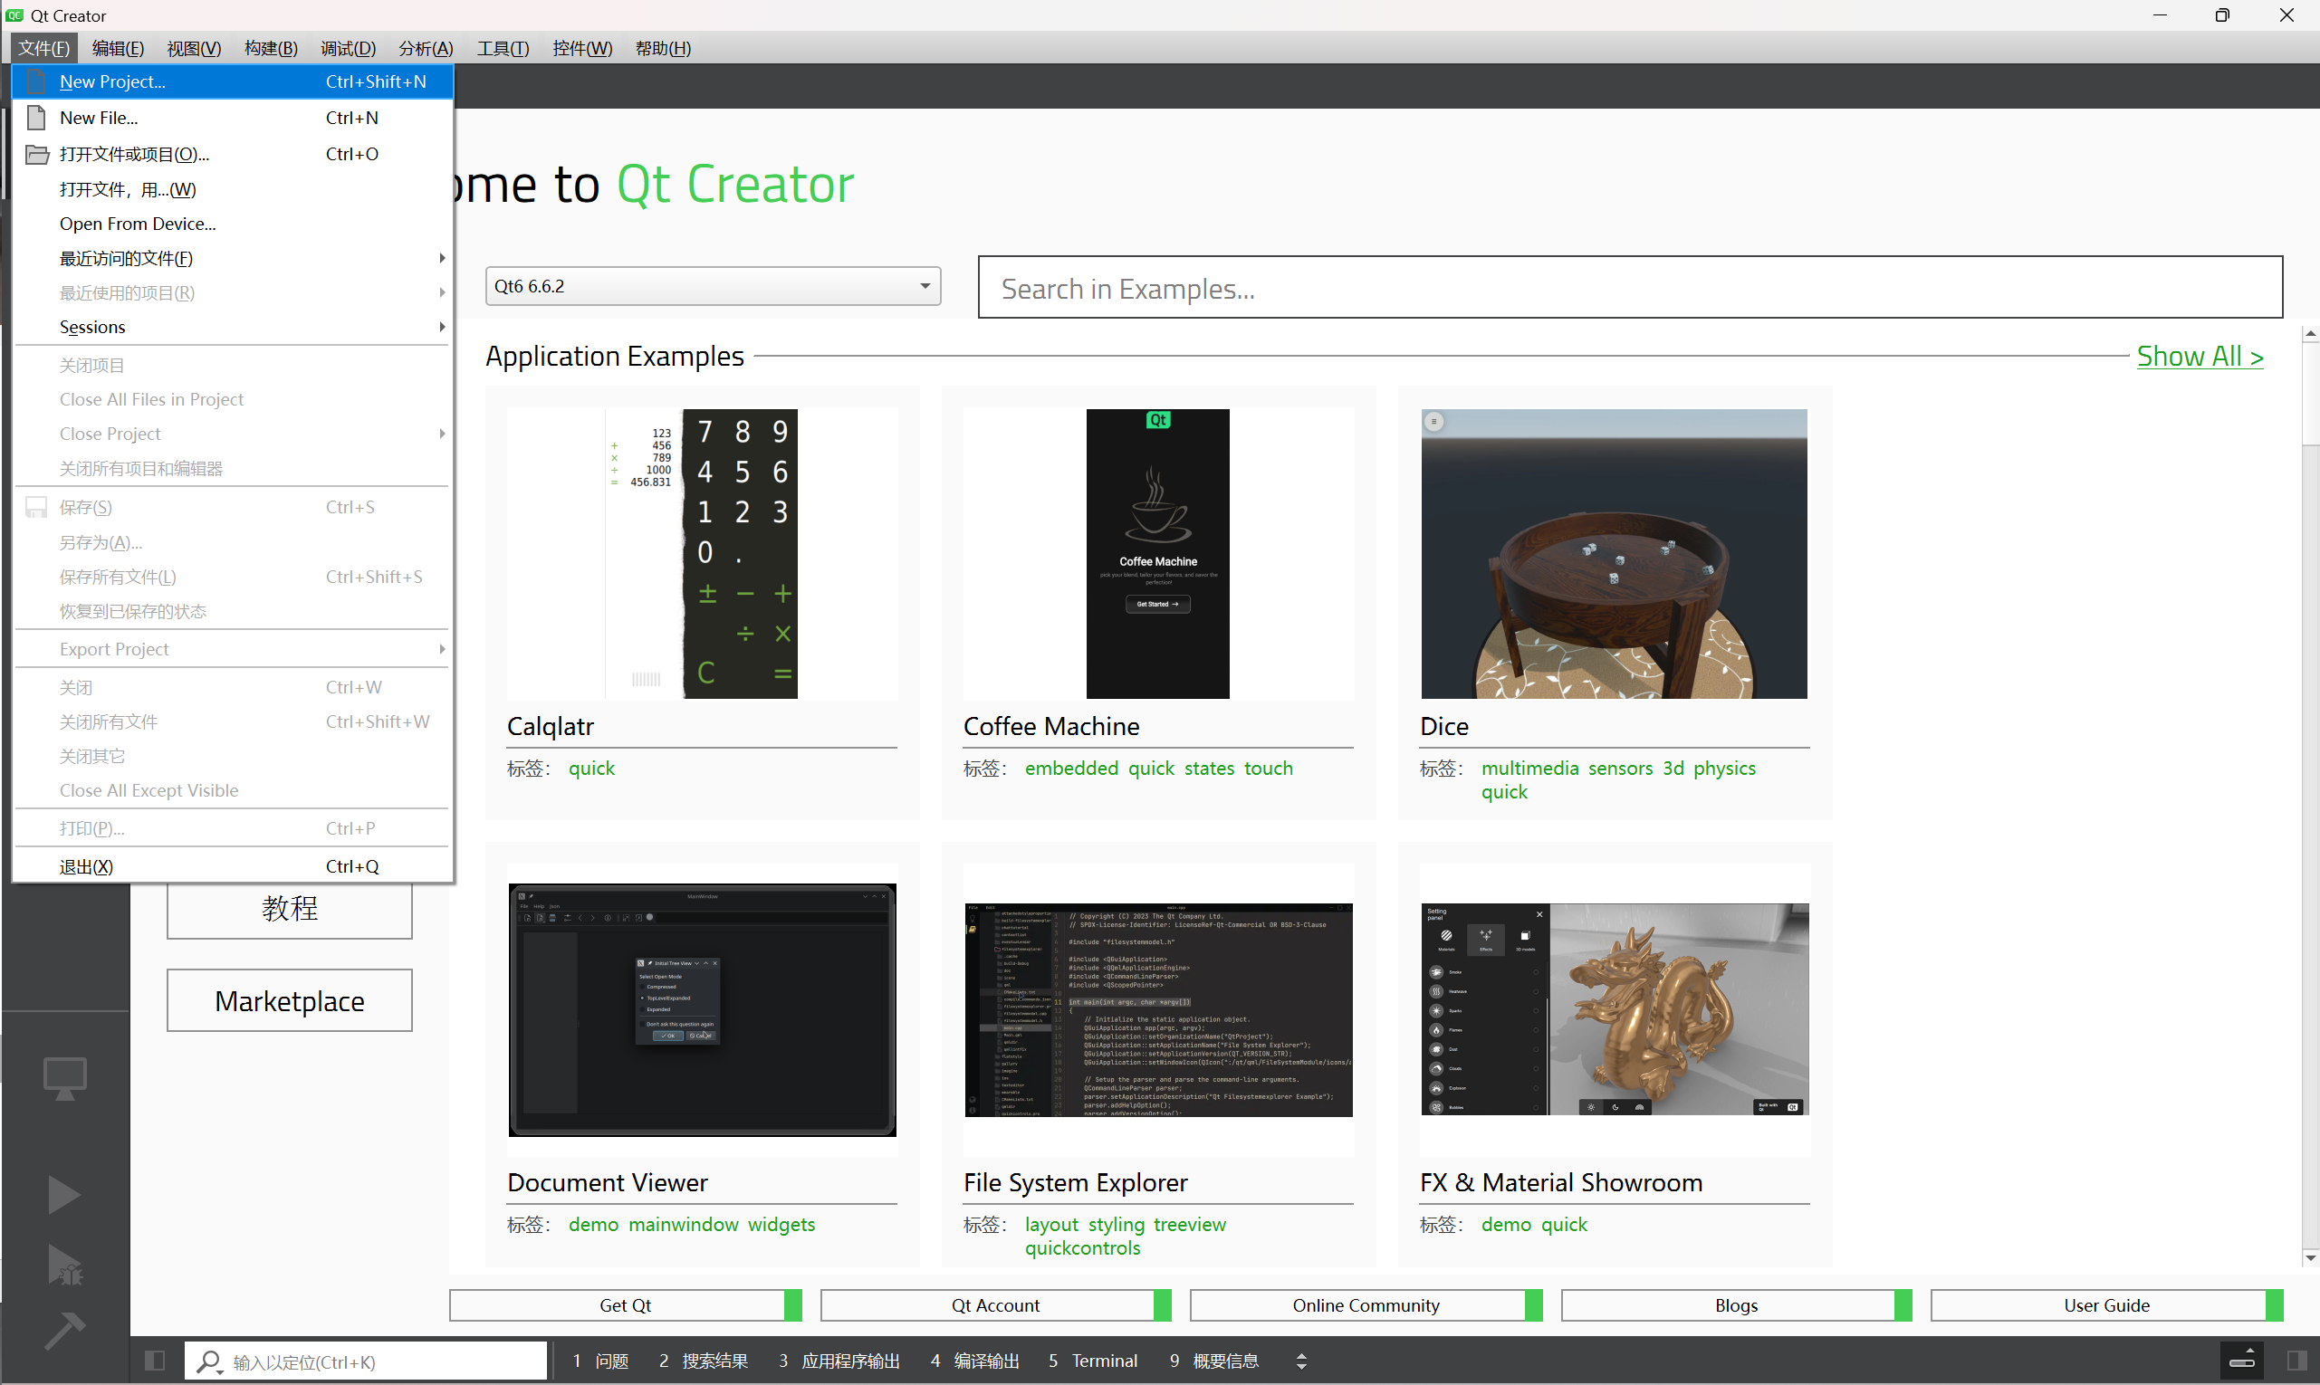Toggle the progress details icon
Image resolution: width=2320 pixels, height=1385 pixels.
tap(2241, 1359)
